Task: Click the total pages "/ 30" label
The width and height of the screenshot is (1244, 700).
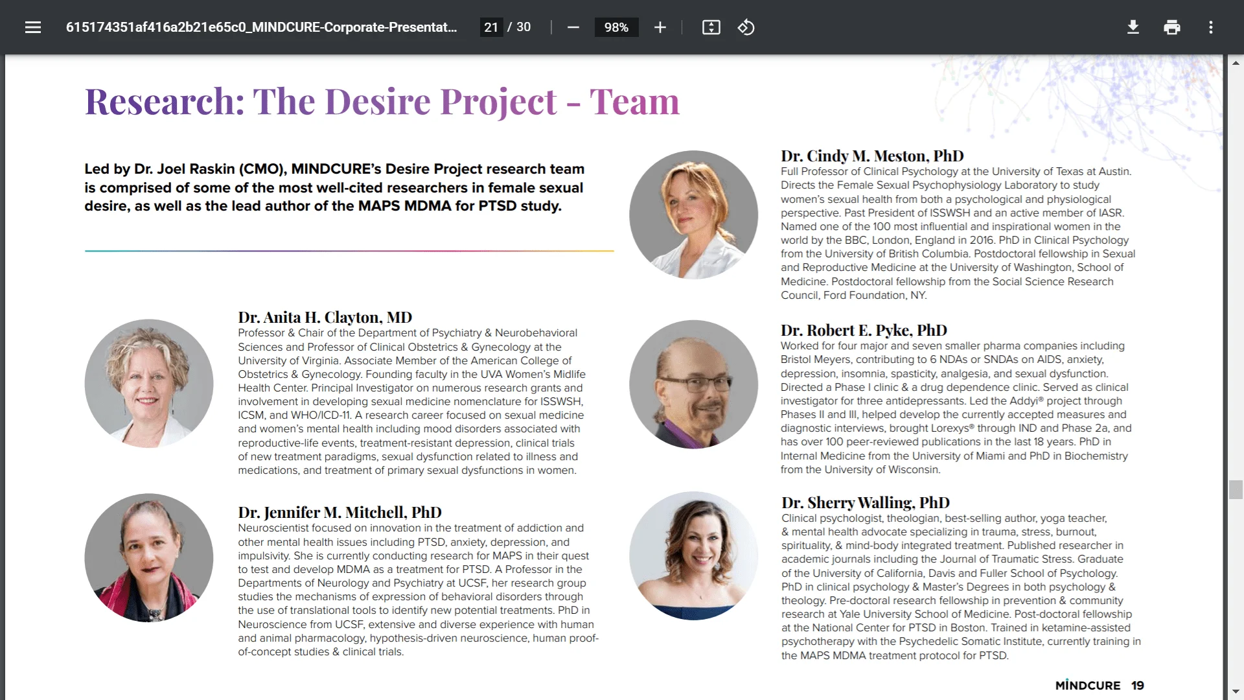Action: (519, 27)
